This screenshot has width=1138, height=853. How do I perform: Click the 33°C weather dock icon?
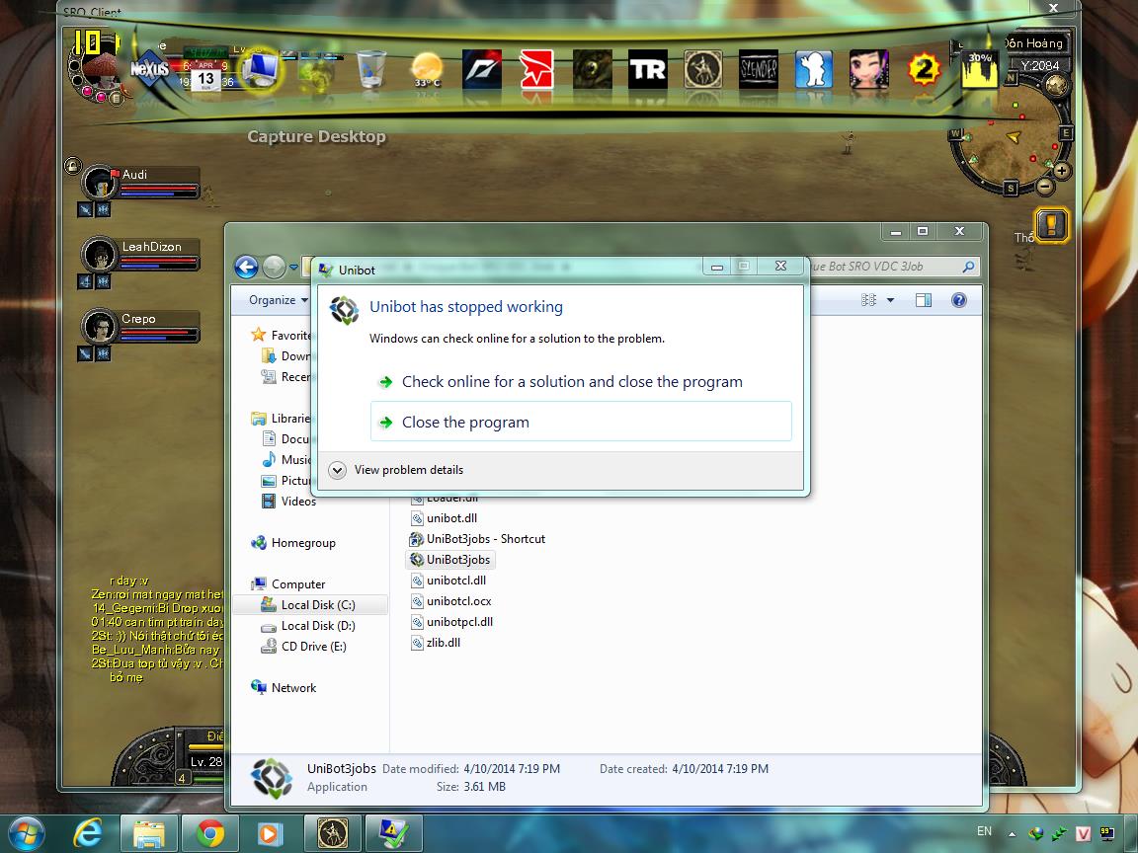pos(427,70)
